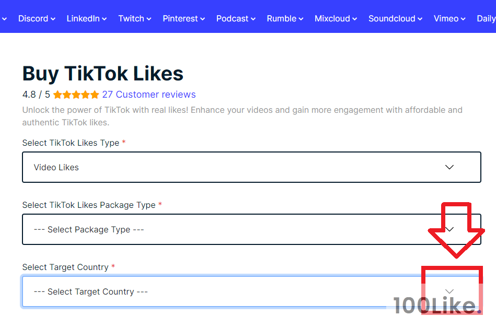
Task: Open the Mixcloud menu
Action: (336, 19)
